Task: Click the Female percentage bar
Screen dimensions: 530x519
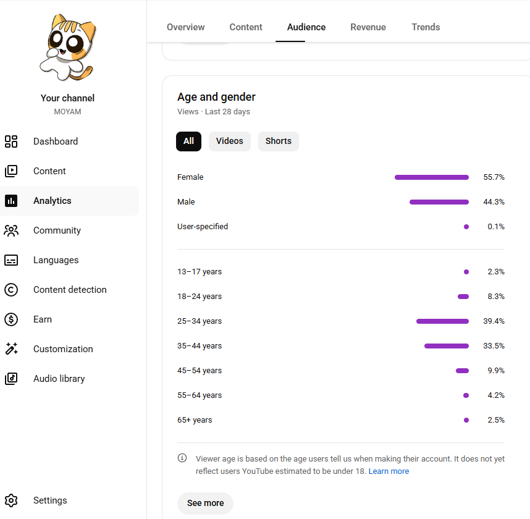Action: click(x=432, y=177)
